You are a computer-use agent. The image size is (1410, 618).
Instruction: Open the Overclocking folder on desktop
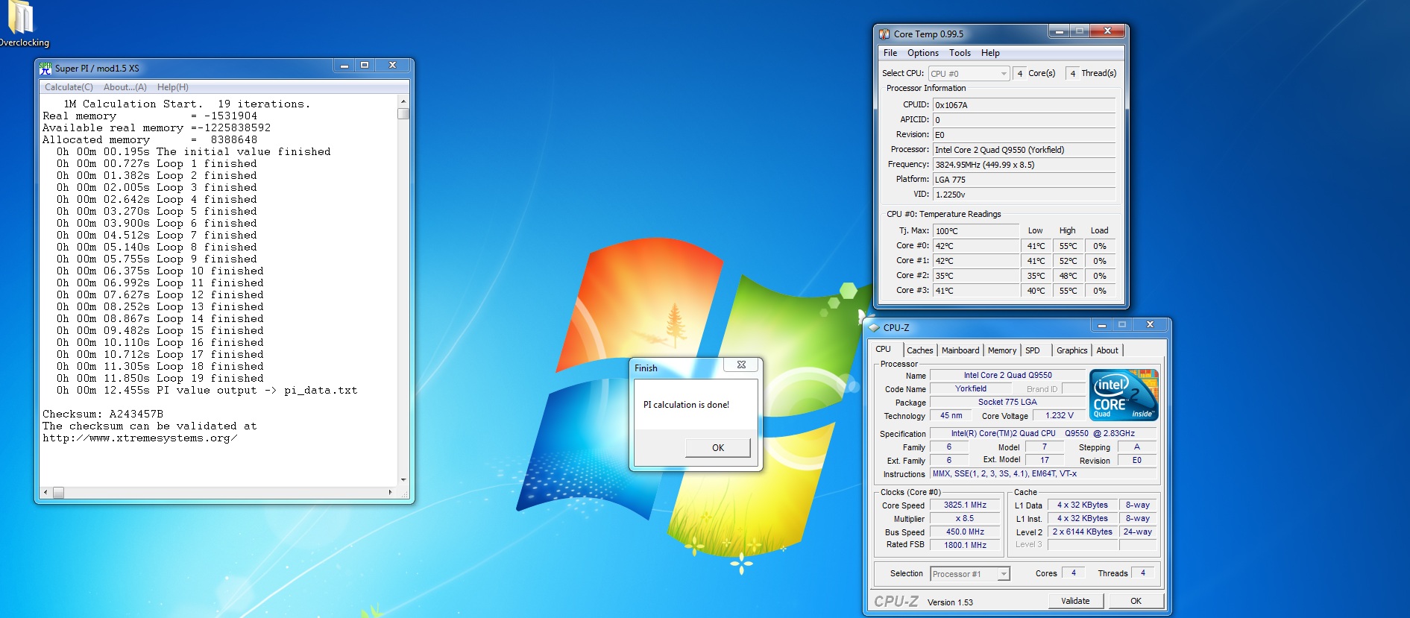20,22
